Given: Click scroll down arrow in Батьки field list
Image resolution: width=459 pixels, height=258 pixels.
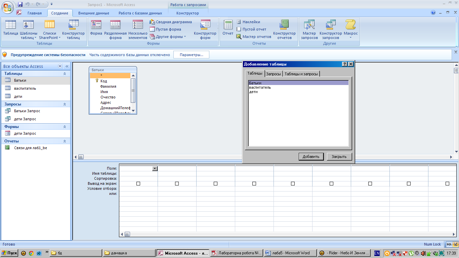Looking at the screenshot, I should click(x=133, y=111).
